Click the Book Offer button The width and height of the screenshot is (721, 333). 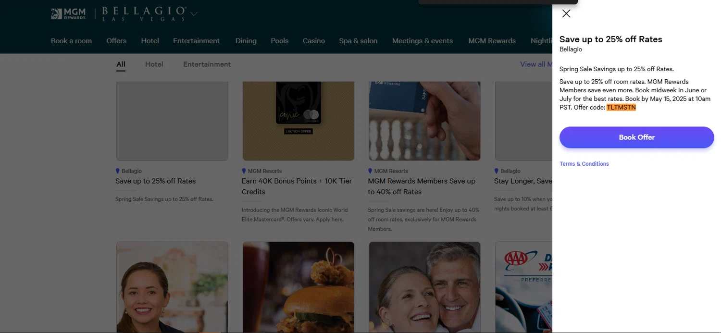(x=636, y=137)
